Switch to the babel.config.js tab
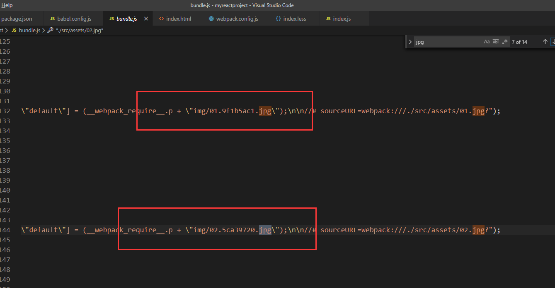 pyautogui.click(x=74, y=19)
